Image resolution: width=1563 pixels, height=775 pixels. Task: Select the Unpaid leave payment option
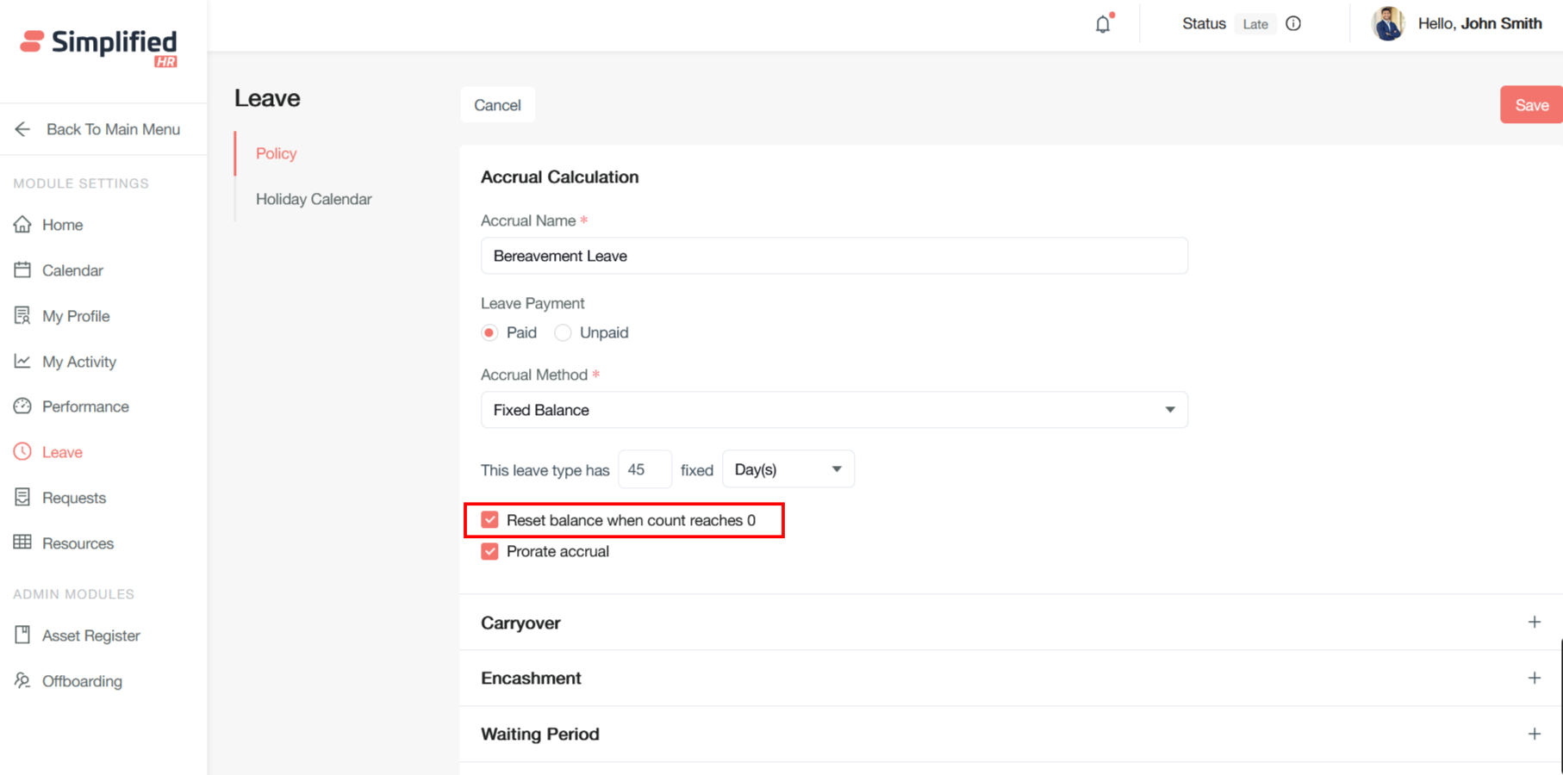point(563,333)
